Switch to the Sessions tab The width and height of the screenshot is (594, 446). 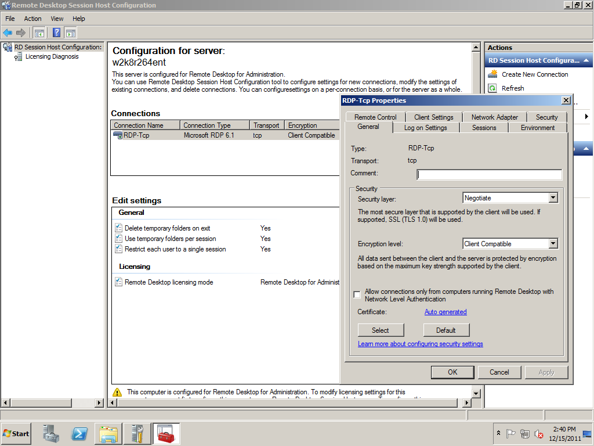[484, 128]
